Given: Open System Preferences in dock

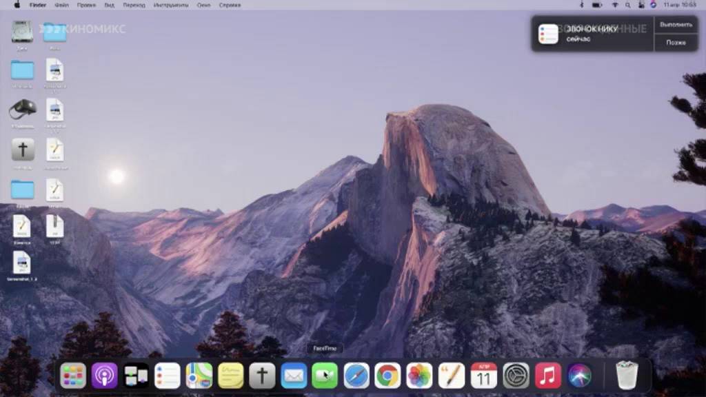Looking at the screenshot, I should [x=516, y=376].
